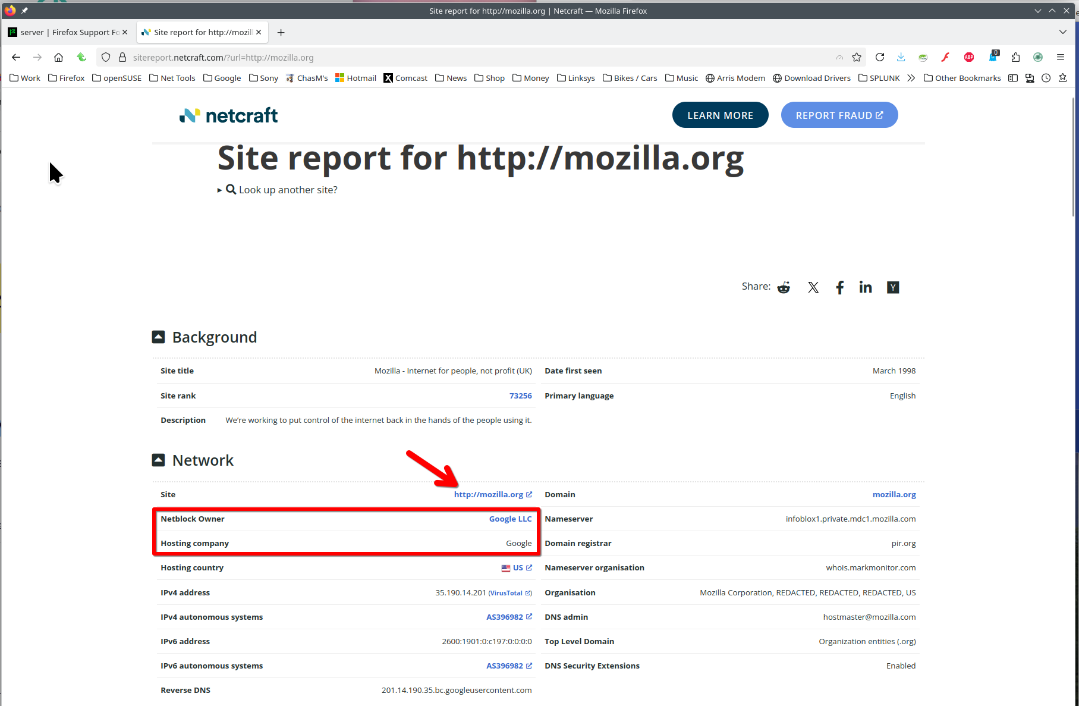Open the Comcast bookmark
Image resolution: width=1079 pixels, height=706 pixels.
click(x=405, y=78)
